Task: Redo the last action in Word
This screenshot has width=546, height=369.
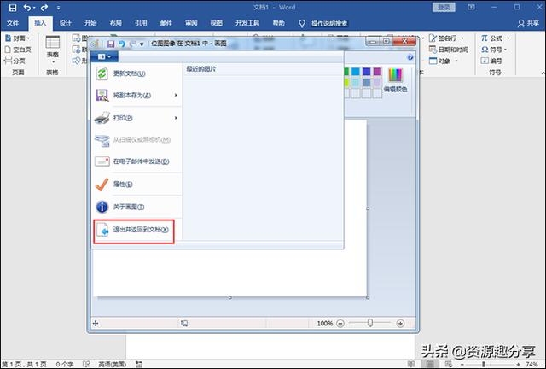Action: [x=44, y=8]
